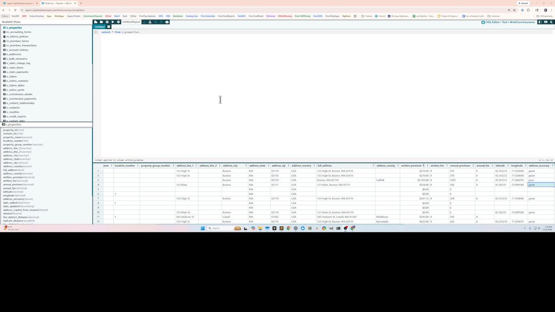Click the address_accuracy cell in row 4
Image resolution: width=555 pixels, height=312 pixels.
click(x=540, y=185)
